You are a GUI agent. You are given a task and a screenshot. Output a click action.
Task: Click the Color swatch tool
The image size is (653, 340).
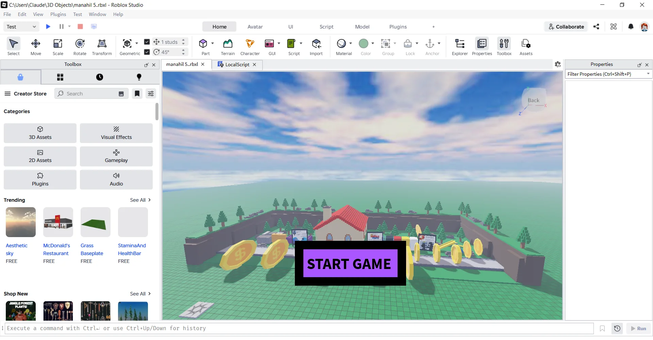click(x=364, y=43)
